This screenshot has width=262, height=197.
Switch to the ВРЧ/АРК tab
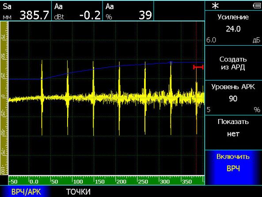pyautogui.click(x=26, y=192)
